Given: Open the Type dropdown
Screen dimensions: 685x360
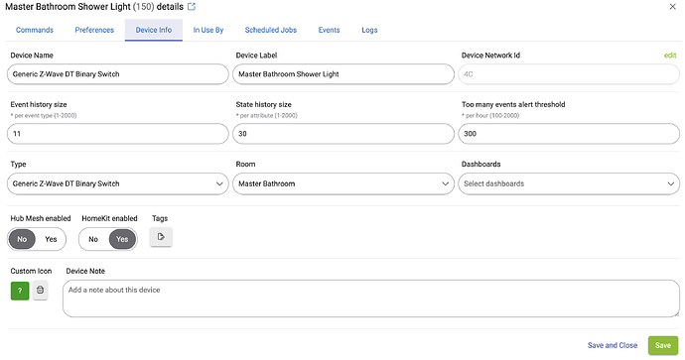Looking at the screenshot, I should pyautogui.click(x=118, y=183).
